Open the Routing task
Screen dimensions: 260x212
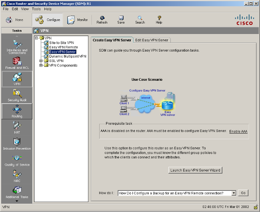[17, 111]
